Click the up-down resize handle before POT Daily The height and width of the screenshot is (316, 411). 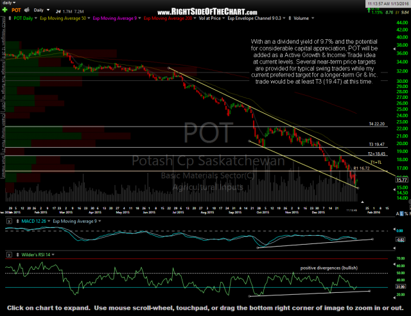pos(10,19)
